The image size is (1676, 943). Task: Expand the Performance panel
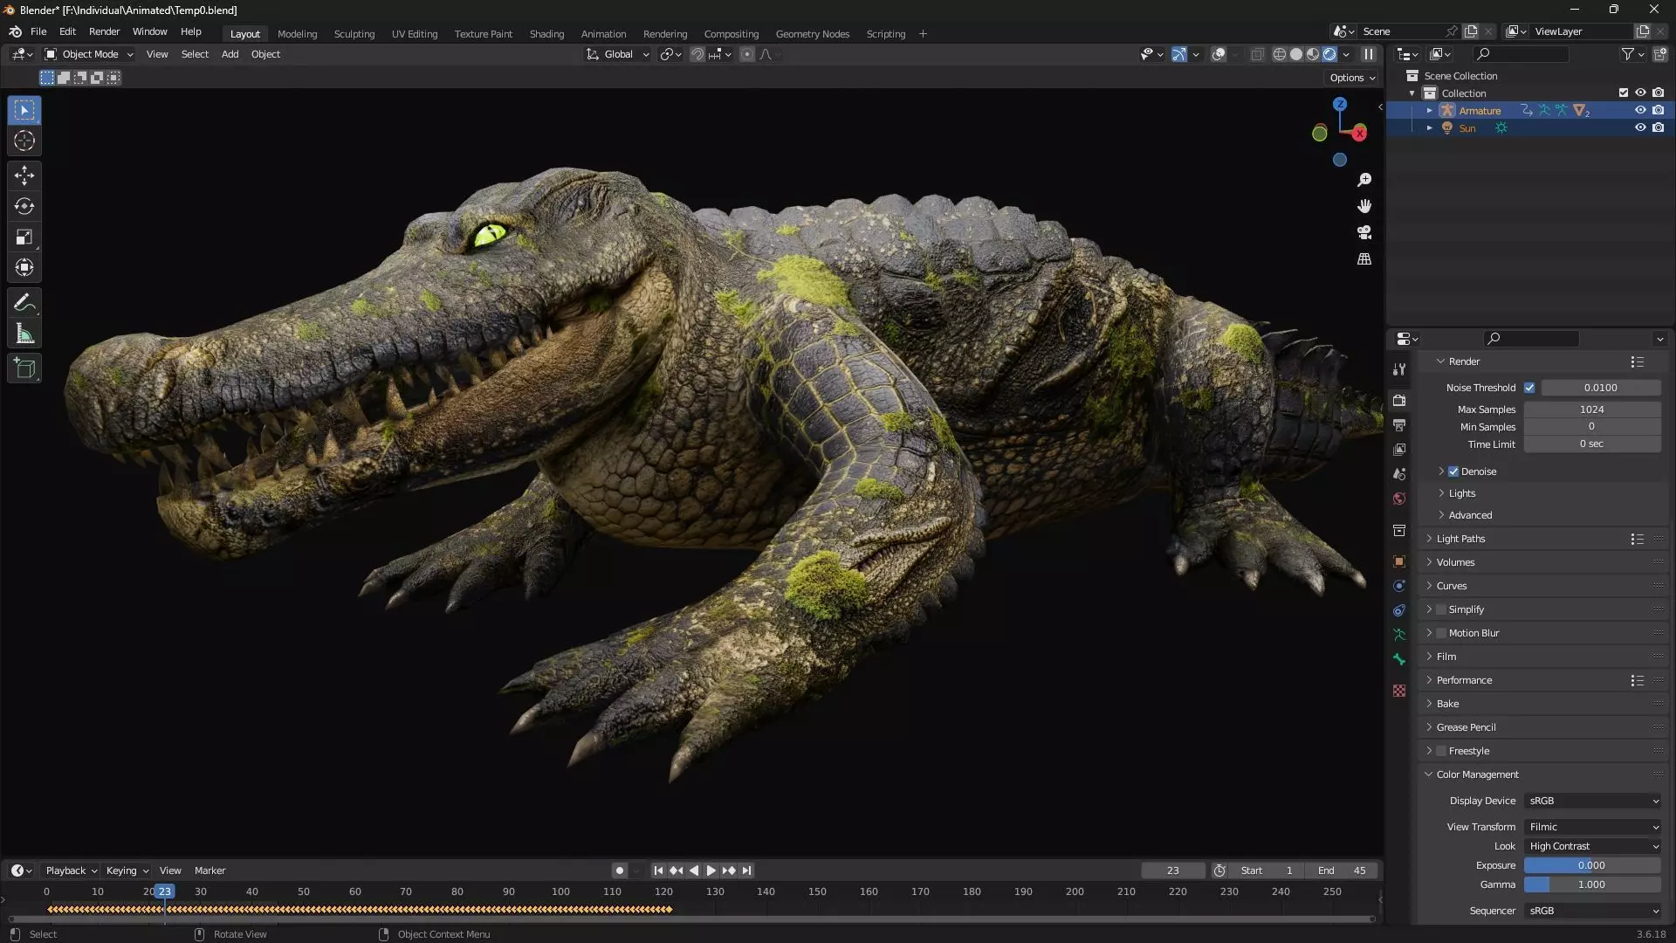(x=1464, y=680)
